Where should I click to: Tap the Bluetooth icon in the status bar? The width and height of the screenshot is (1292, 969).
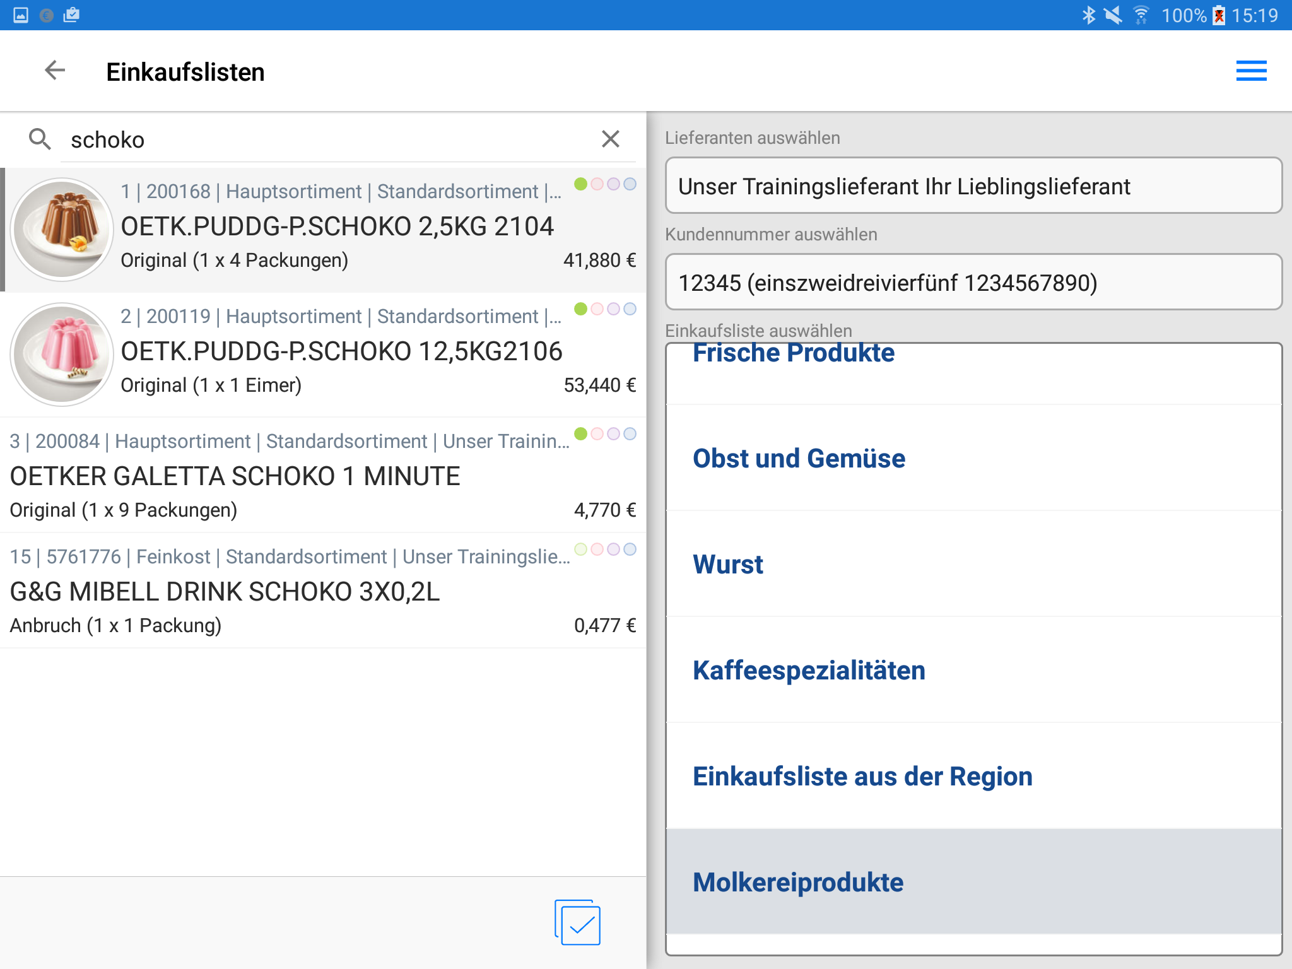click(x=1088, y=15)
